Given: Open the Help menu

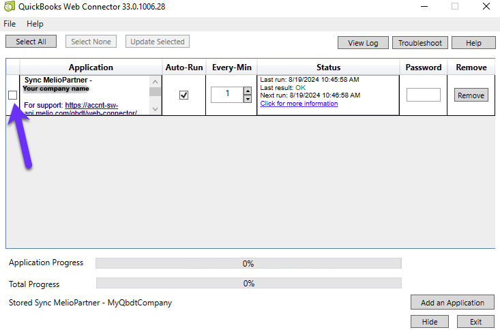Looking at the screenshot, I should [x=35, y=24].
